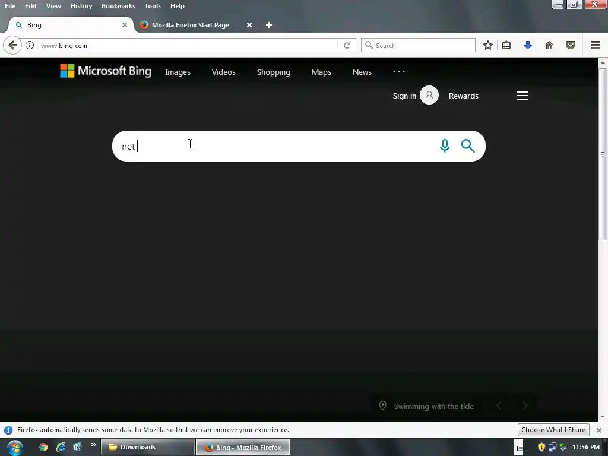608x456 pixels.
Task: Open the Edit menu
Action: click(x=31, y=6)
